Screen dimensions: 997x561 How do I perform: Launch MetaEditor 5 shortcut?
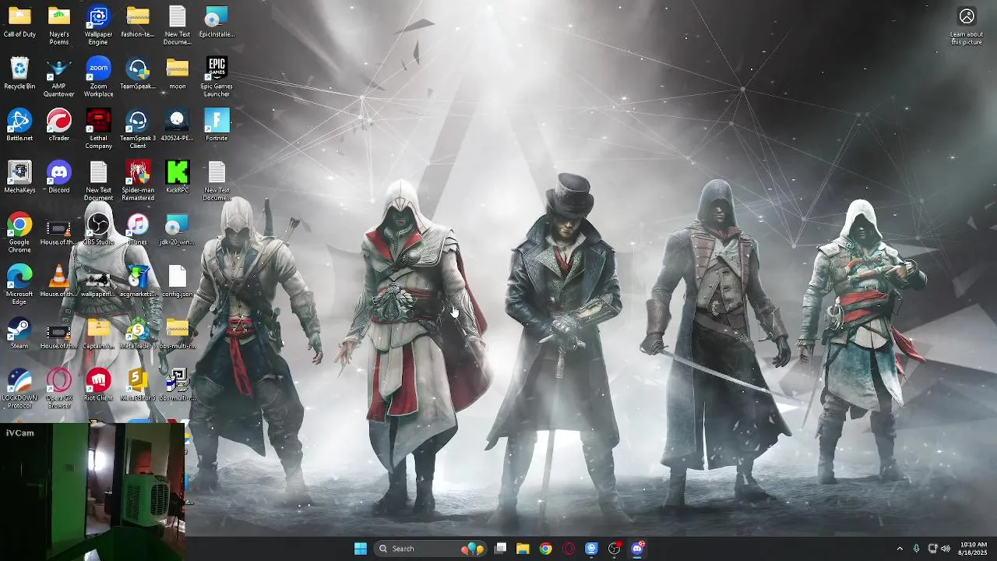[138, 385]
